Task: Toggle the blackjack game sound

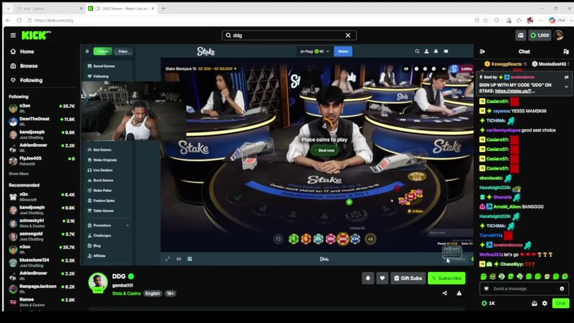Action: click(444, 69)
